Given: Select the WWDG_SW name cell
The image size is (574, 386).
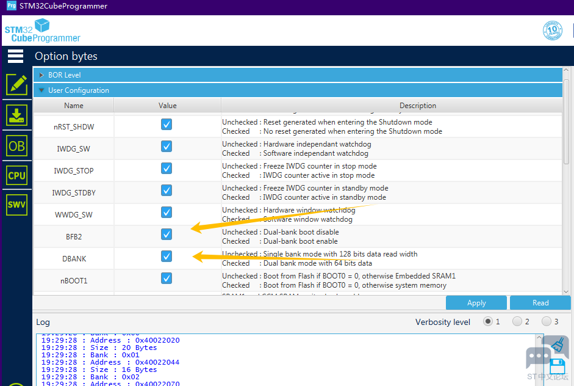Looking at the screenshot, I should click(74, 215).
